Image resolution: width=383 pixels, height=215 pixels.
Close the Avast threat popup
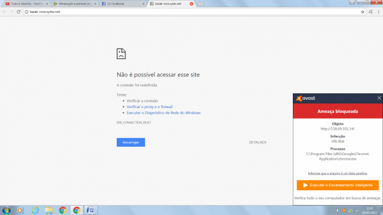pyautogui.click(x=379, y=98)
